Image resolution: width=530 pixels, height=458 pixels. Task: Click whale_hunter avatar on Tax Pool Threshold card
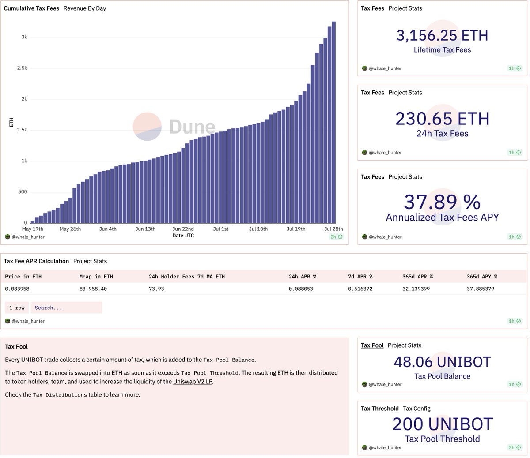point(364,447)
